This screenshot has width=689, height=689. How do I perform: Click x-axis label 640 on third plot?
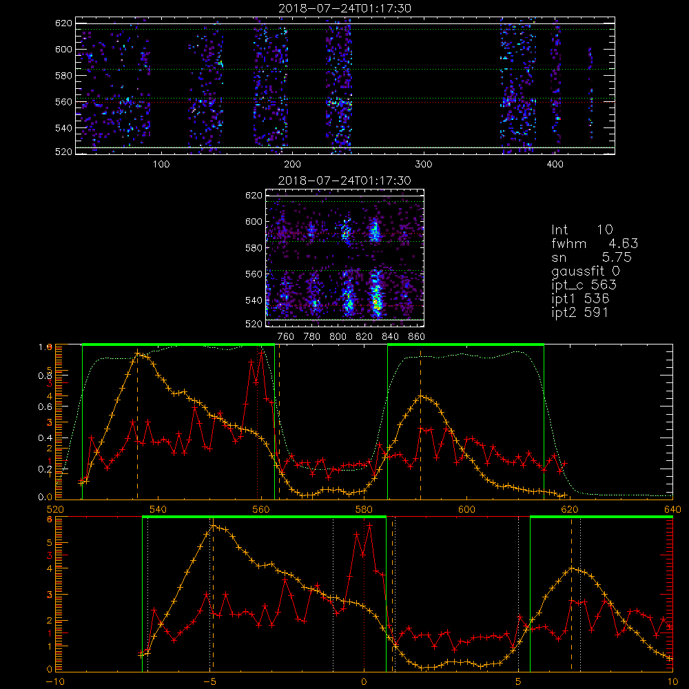click(672, 510)
